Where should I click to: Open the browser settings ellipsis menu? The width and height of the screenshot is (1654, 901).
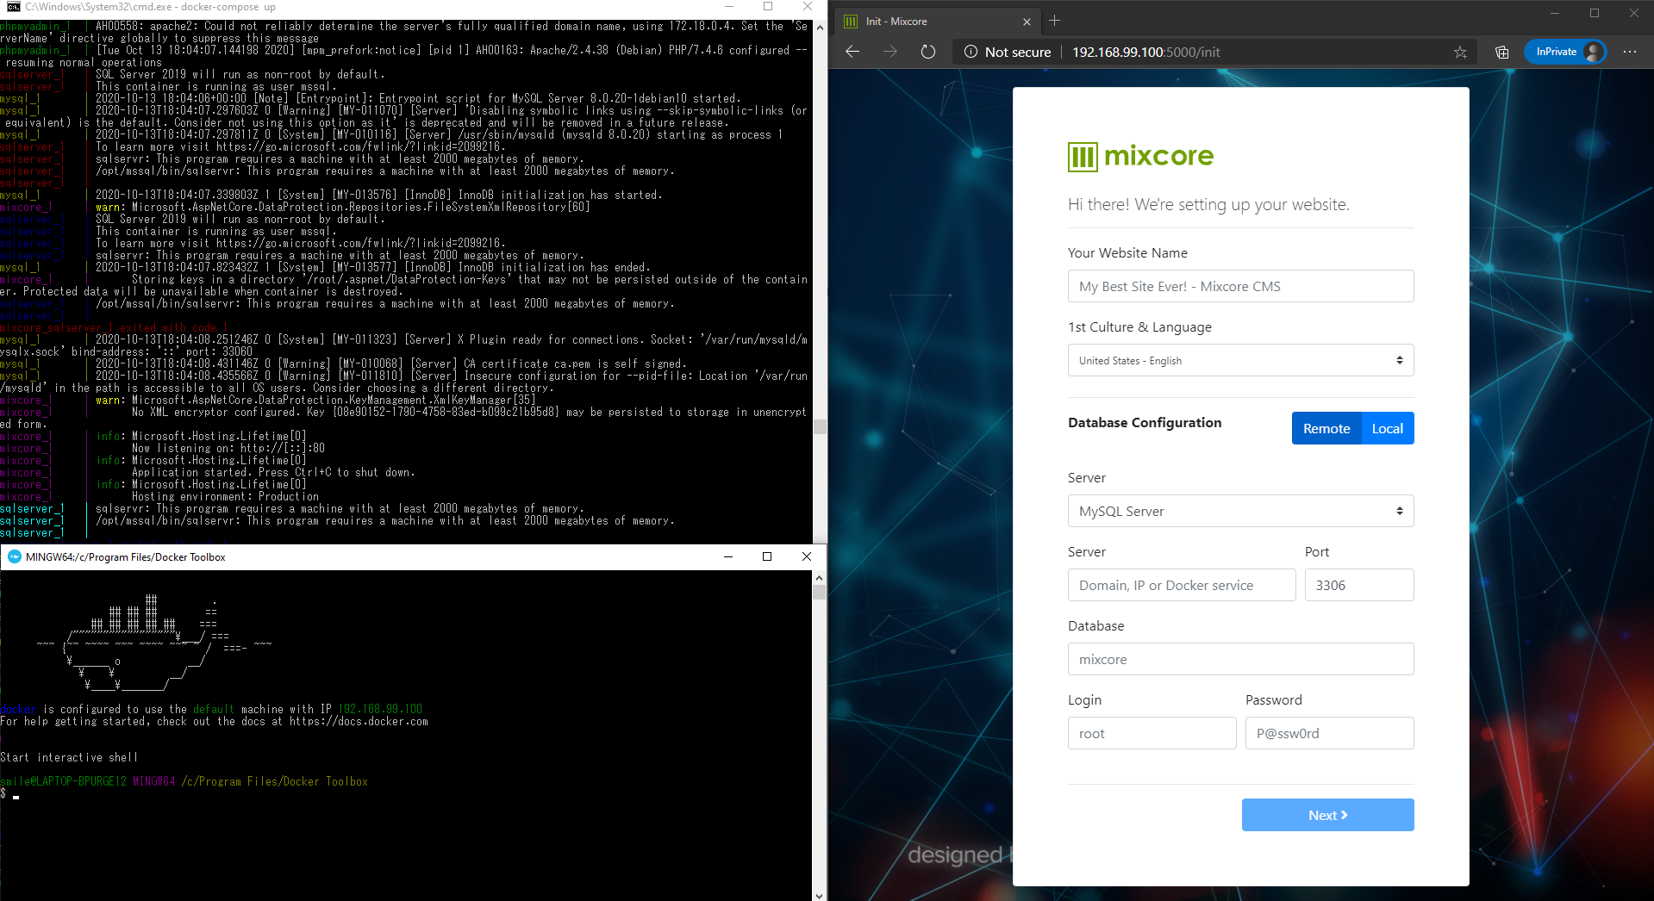tap(1630, 52)
